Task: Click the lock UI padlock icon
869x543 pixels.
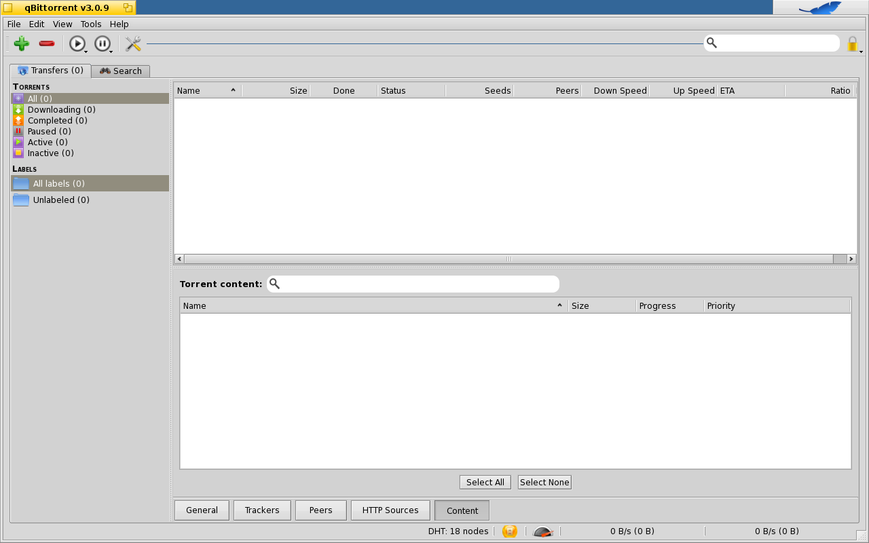Action: coord(852,44)
